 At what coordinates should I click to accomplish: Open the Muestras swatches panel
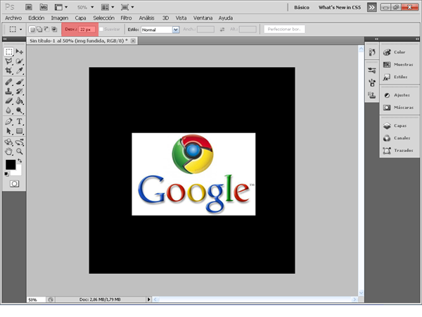(399, 64)
